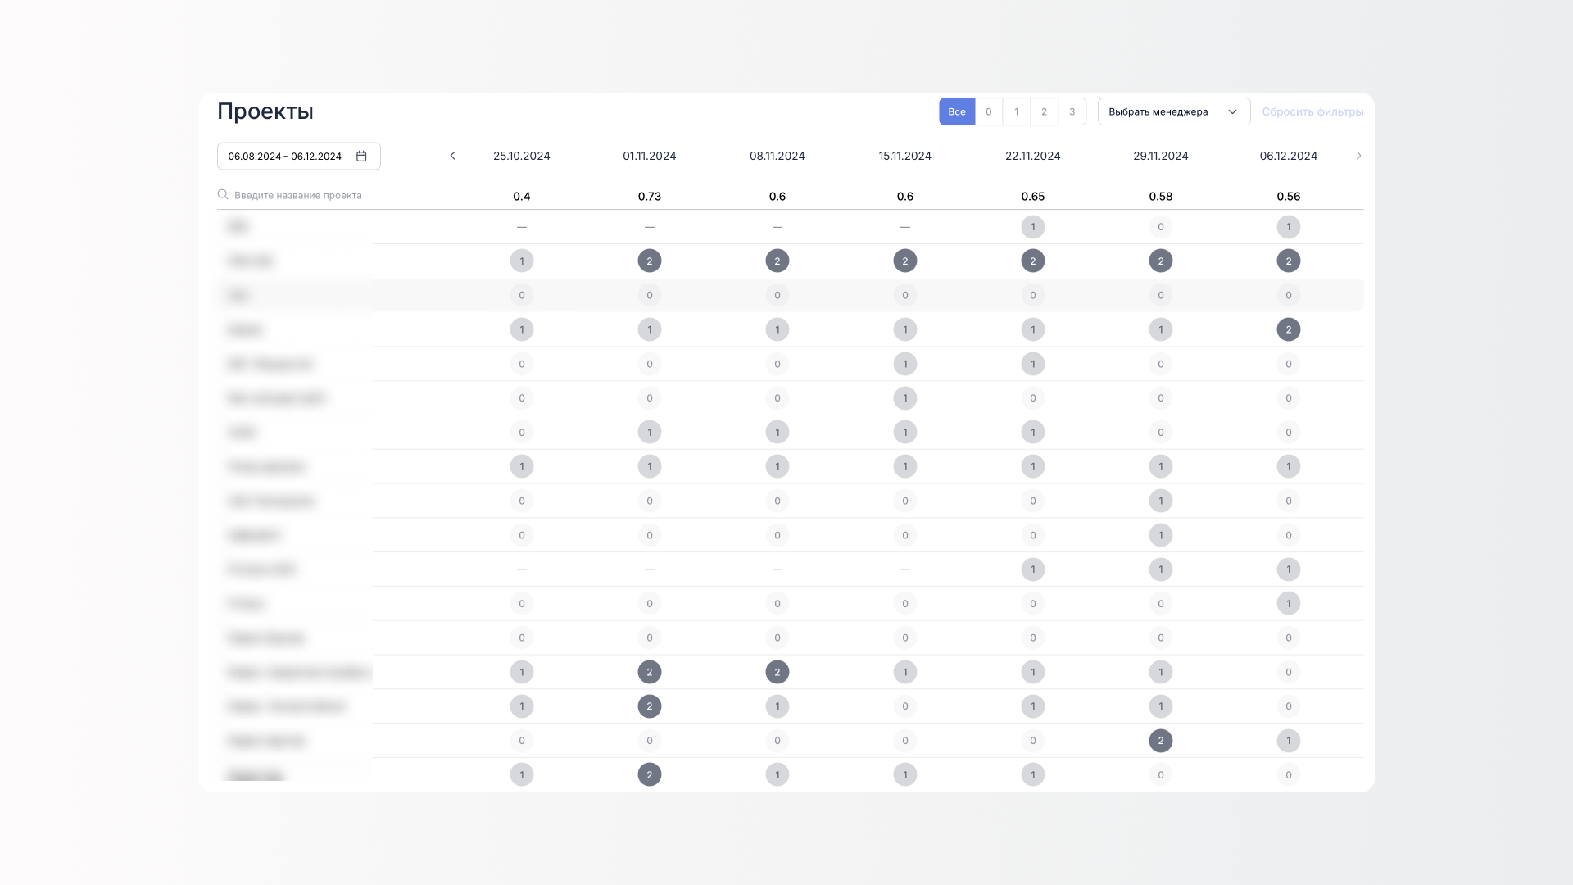Go to previous dates with left arrow

tap(452, 156)
